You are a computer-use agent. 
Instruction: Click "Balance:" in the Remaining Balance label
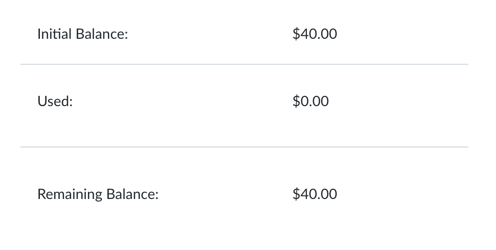click(x=132, y=194)
